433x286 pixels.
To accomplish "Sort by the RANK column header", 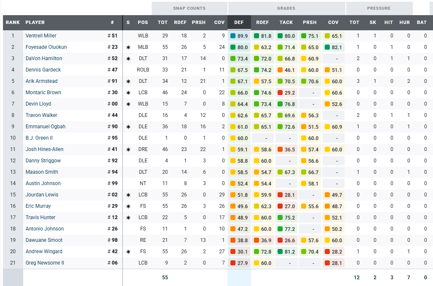I will pyautogui.click(x=13, y=22).
